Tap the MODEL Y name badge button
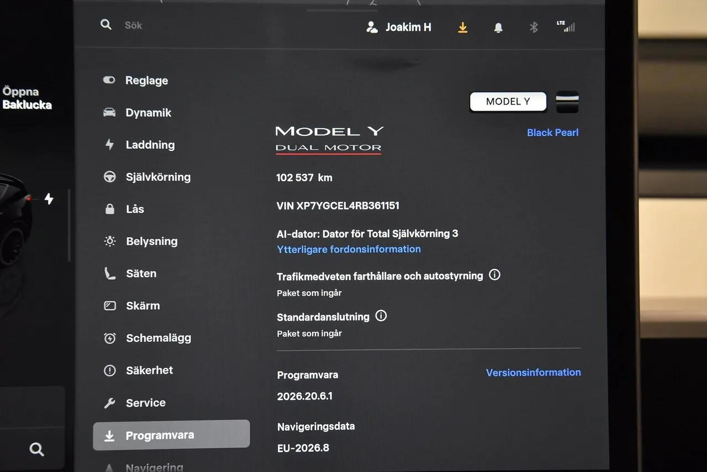The height and width of the screenshot is (472, 707). [508, 102]
